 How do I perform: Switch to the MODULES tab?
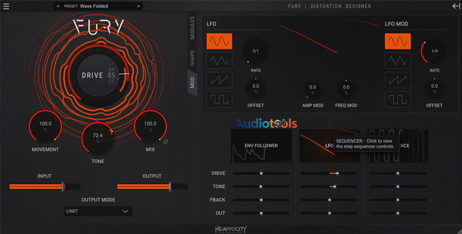click(x=192, y=28)
